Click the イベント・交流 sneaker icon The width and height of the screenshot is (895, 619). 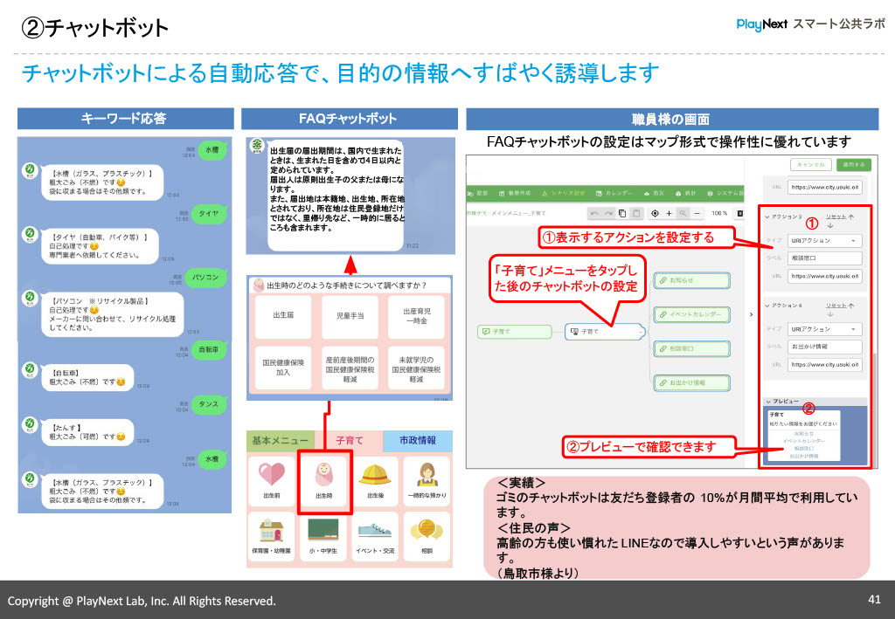[375, 530]
